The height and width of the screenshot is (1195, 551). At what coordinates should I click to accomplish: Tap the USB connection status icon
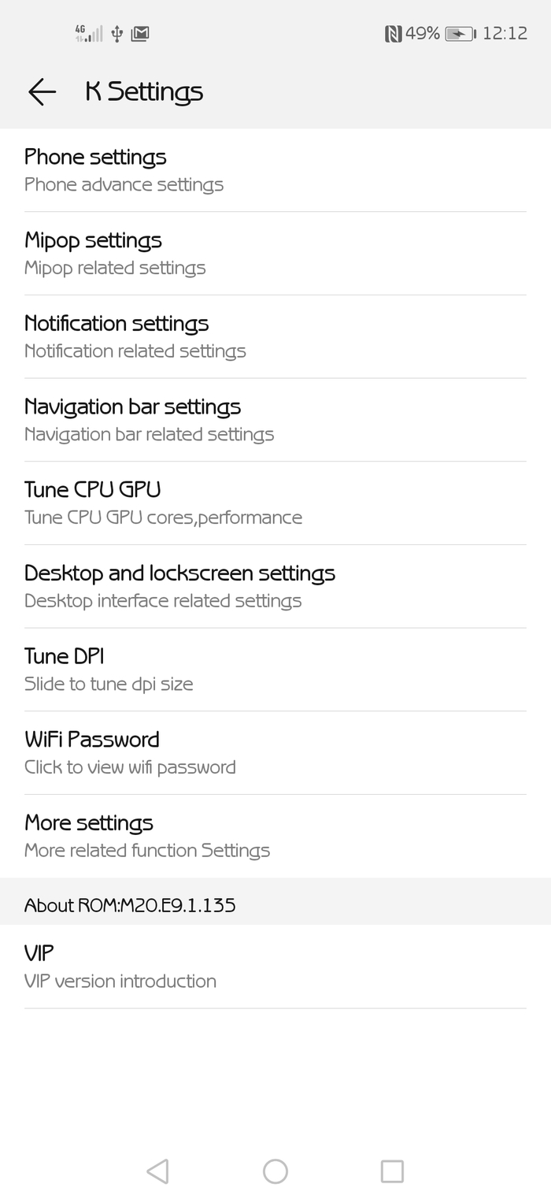tap(117, 34)
